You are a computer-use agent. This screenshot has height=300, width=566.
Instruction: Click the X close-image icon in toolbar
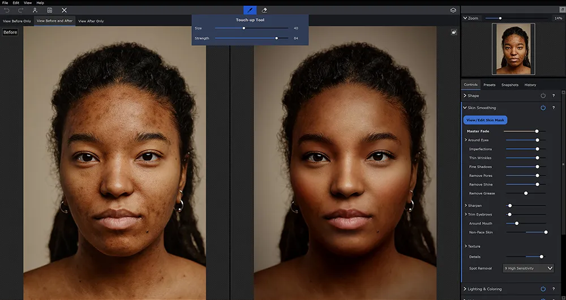[x=64, y=10]
